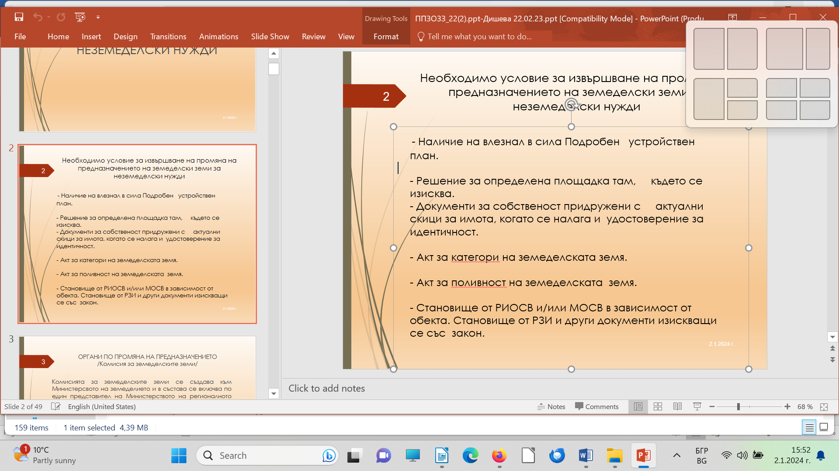Viewport: 839px width, 471px height.
Task: Switch to Slide Sorter view
Action: pos(658,406)
